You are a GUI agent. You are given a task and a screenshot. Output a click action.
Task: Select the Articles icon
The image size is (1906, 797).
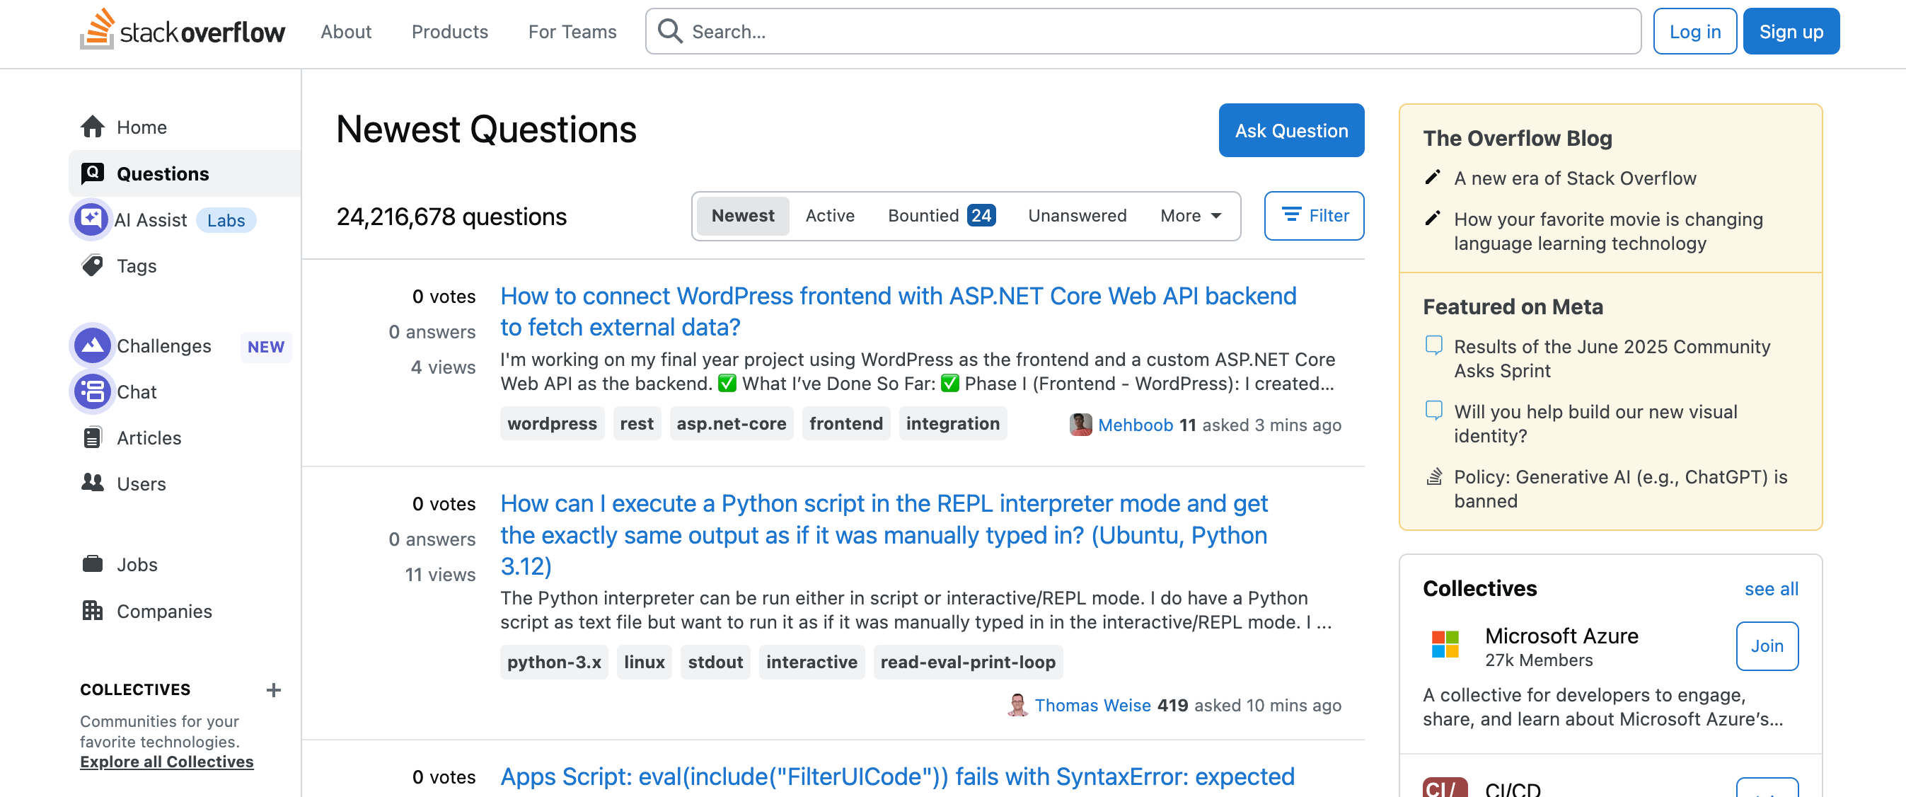pyautogui.click(x=92, y=437)
